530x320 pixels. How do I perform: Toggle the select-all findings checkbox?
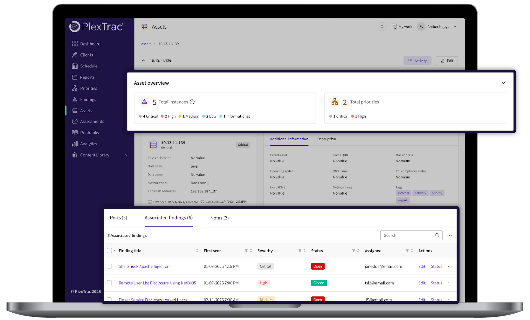(109, 251)
